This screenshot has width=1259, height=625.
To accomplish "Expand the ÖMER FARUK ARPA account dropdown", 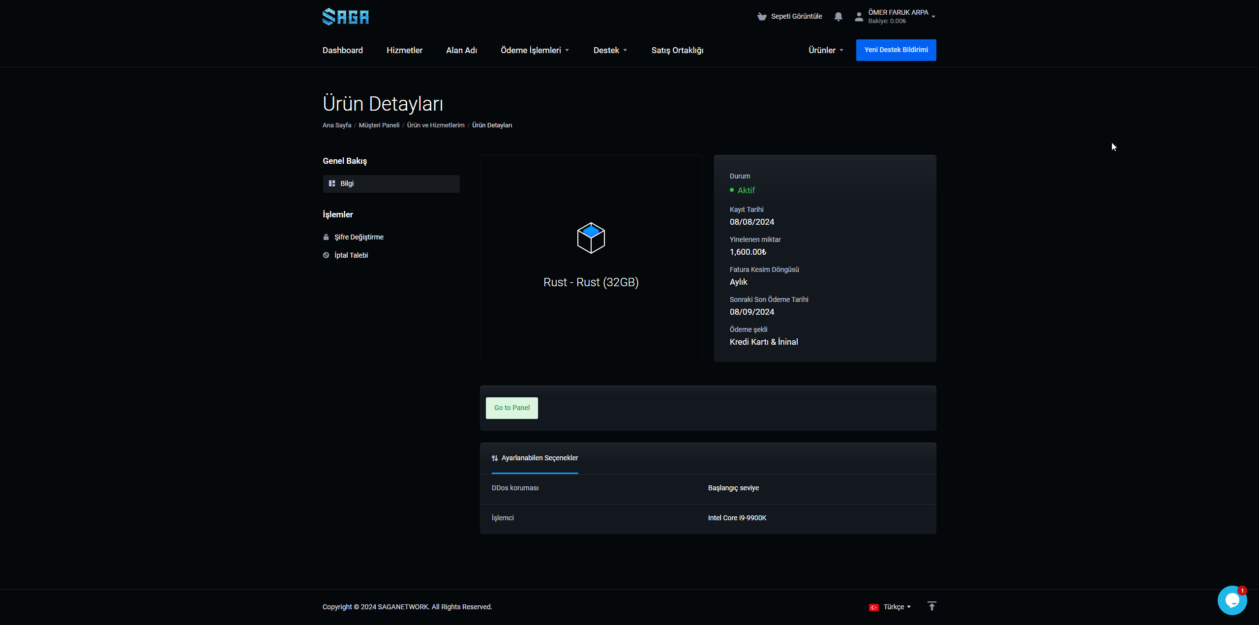I will tap(901, 17).
